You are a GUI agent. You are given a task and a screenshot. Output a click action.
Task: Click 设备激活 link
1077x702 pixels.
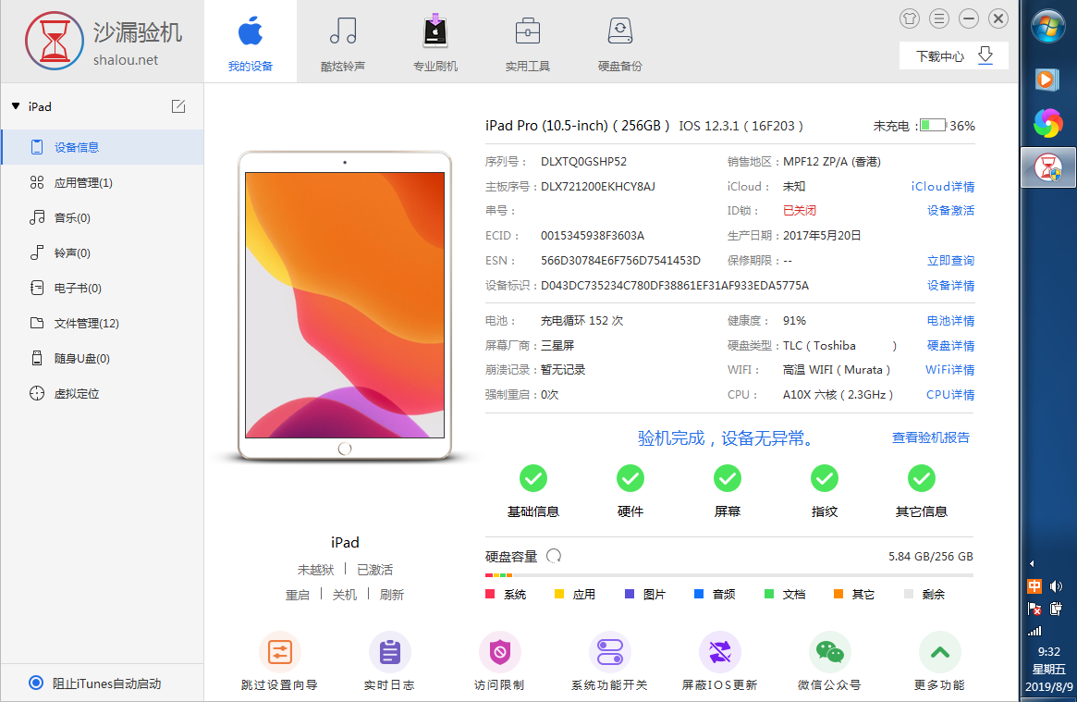950,210
